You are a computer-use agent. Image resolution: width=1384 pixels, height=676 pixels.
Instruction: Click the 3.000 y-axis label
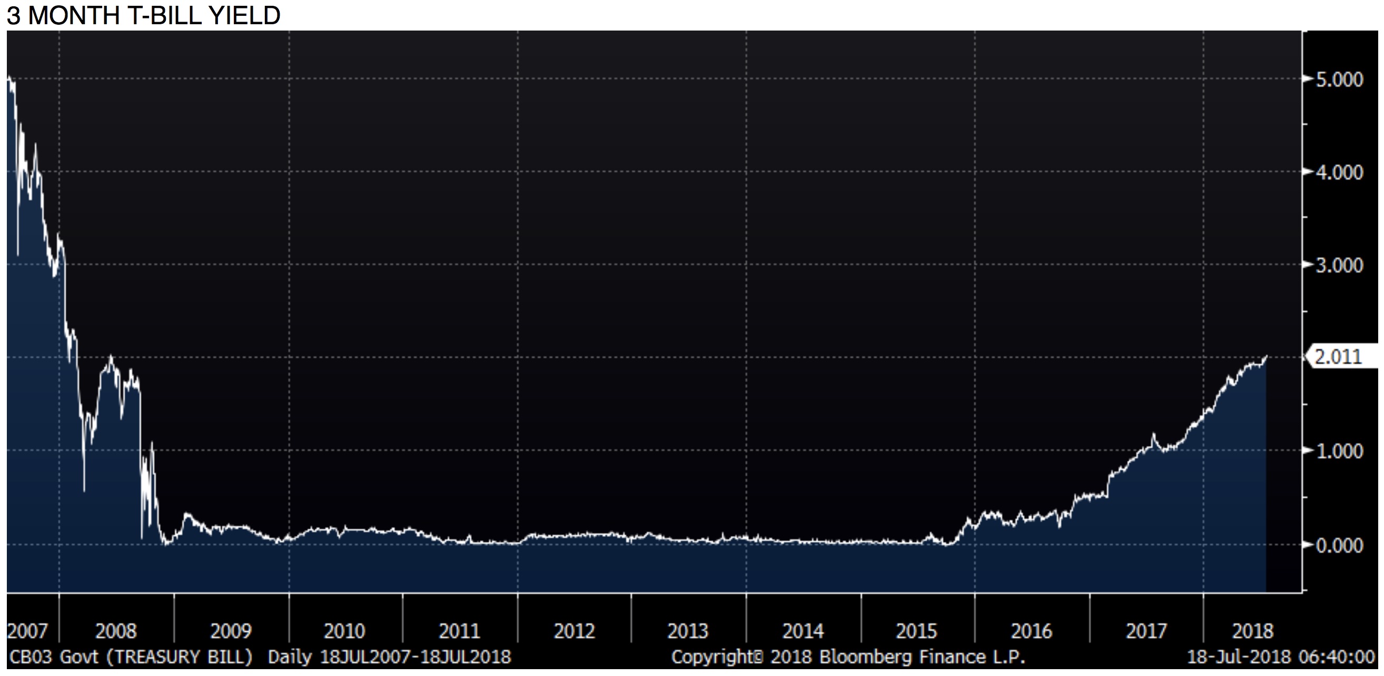[x=1339, y=265]
